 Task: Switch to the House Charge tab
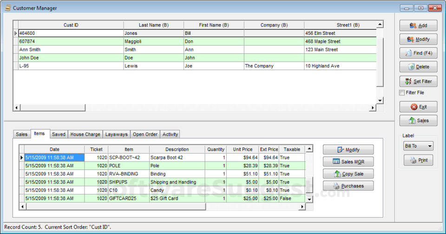85,134
